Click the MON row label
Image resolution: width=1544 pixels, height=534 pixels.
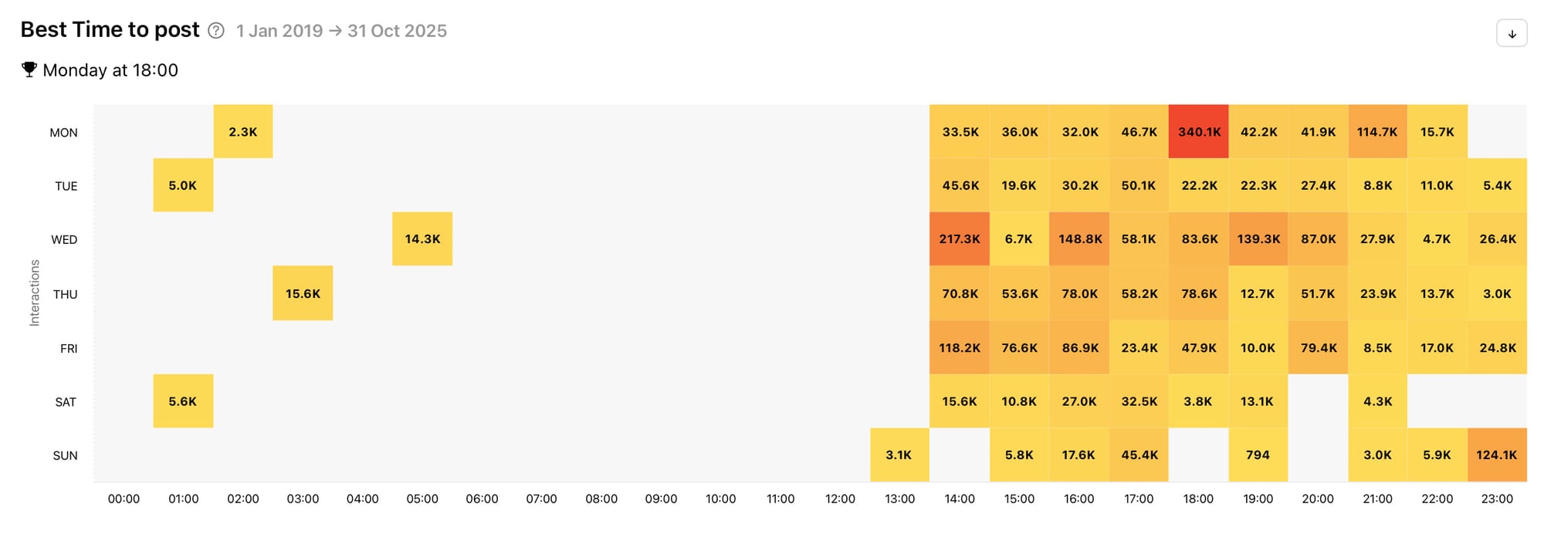(x=65, y=132)
